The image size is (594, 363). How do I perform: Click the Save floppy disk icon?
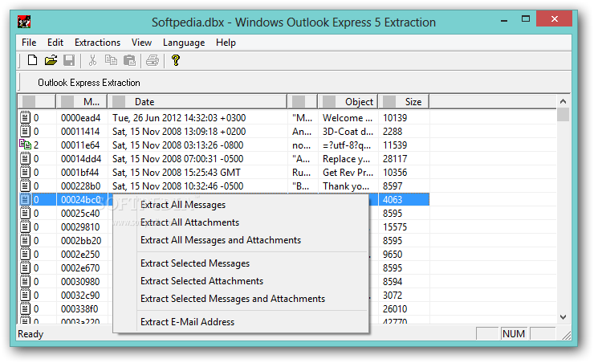coord(69,60)
